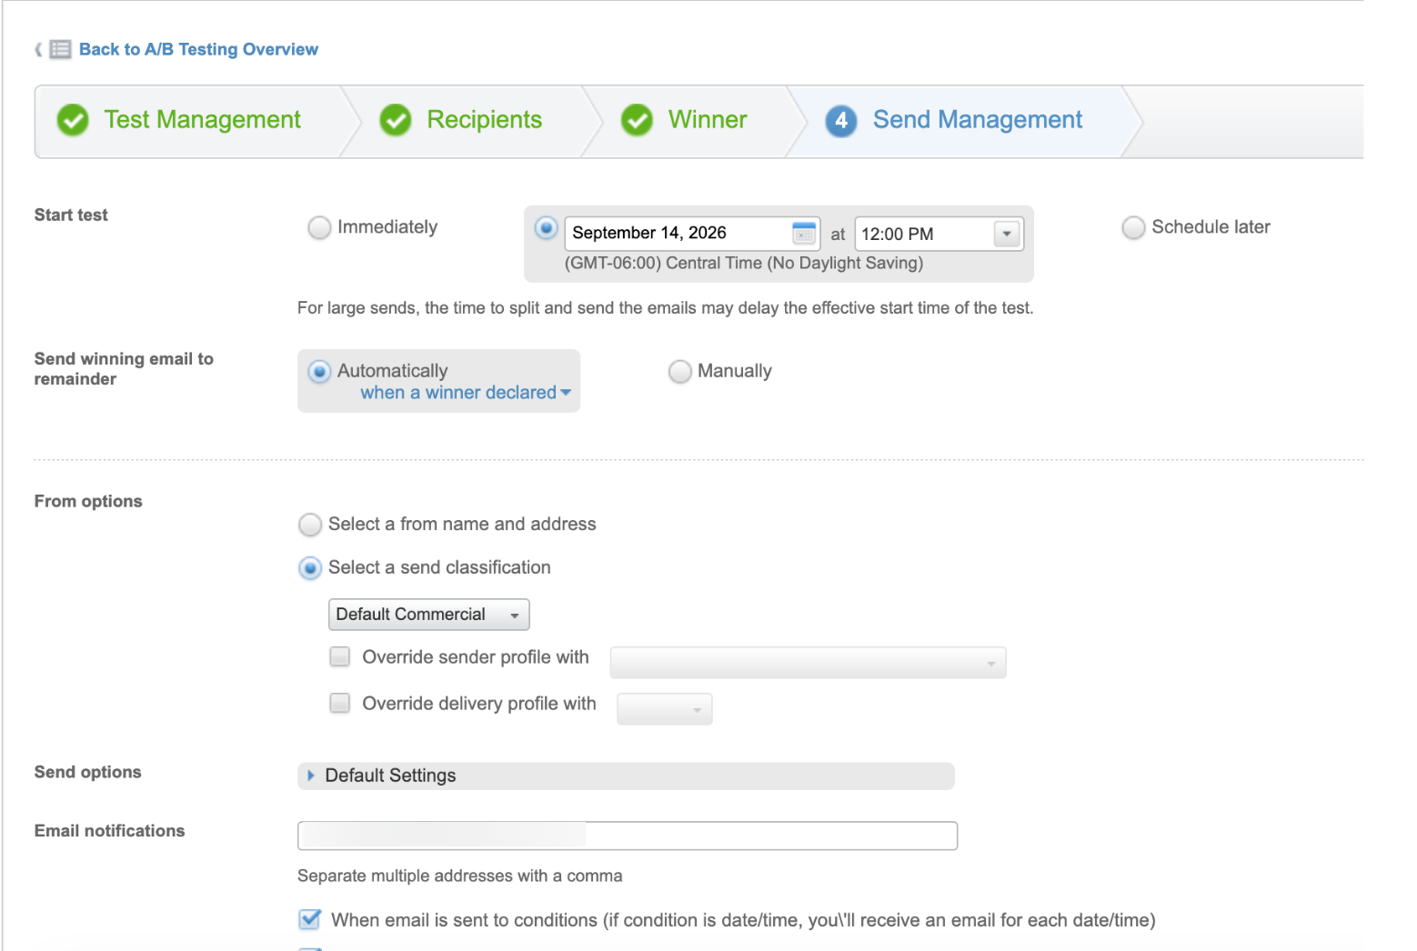1417x951 pixels.
Task: Select the scheduled date and time radio button
Action: coord(546,227)
